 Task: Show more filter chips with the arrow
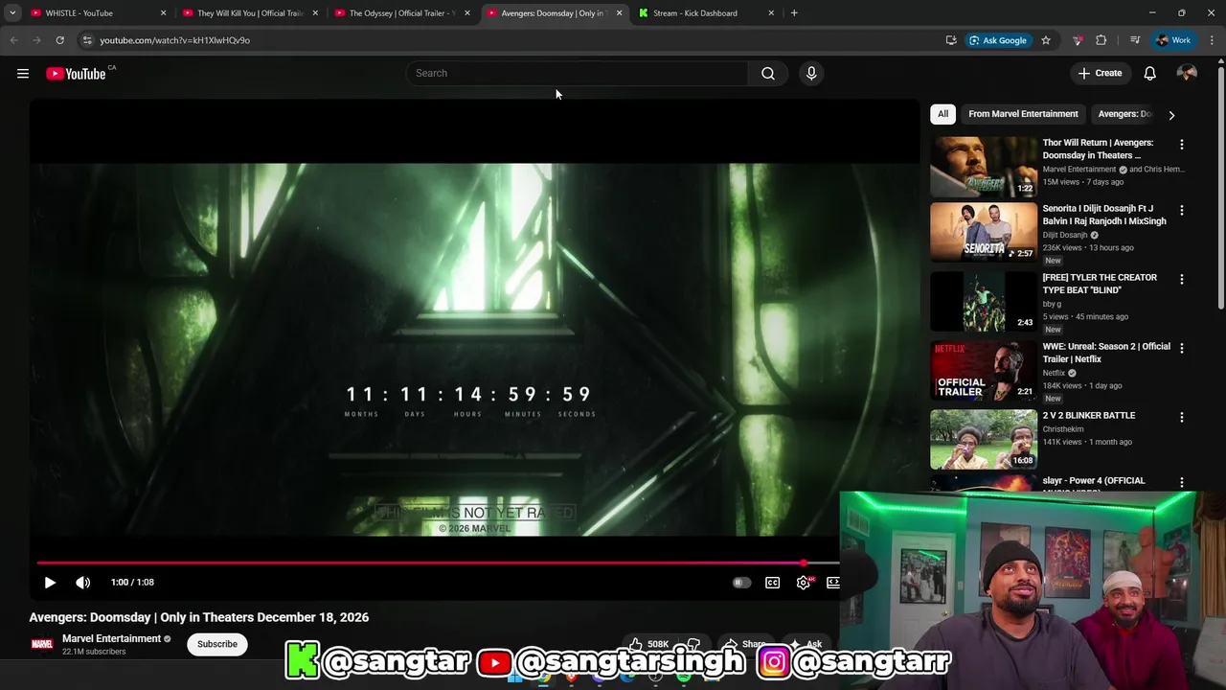[1171, 115]
